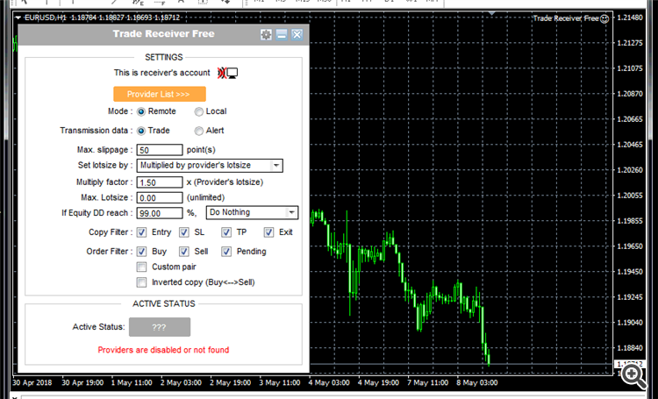
Task: Select Local mode
Action: click(x=198, y=111)
